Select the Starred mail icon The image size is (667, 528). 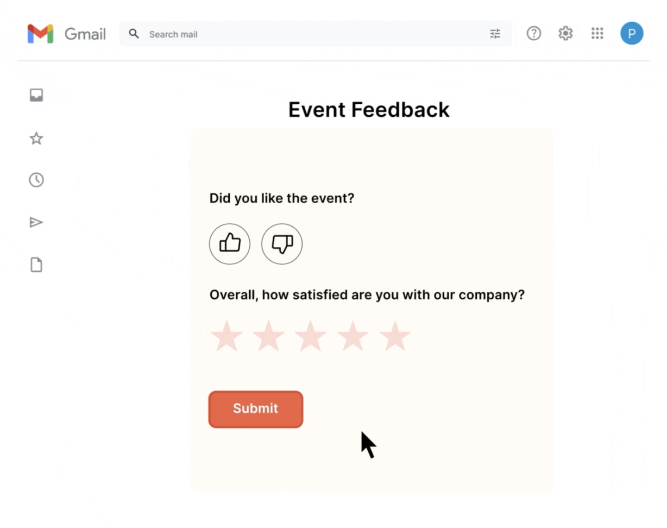(x=36, y=139)
